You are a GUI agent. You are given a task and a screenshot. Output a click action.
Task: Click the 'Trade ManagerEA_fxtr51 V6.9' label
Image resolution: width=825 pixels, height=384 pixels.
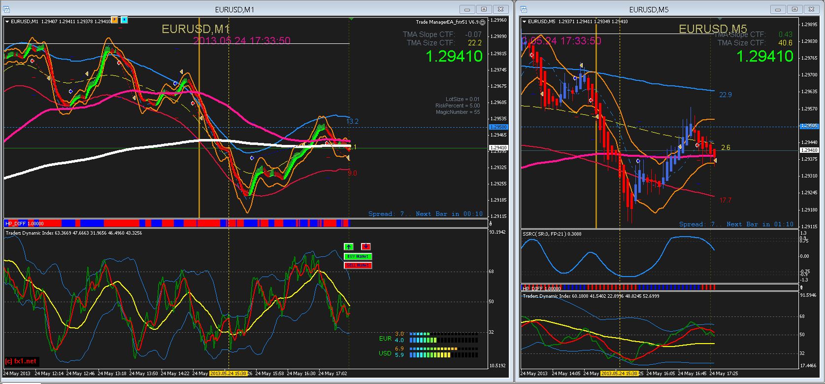447,22
